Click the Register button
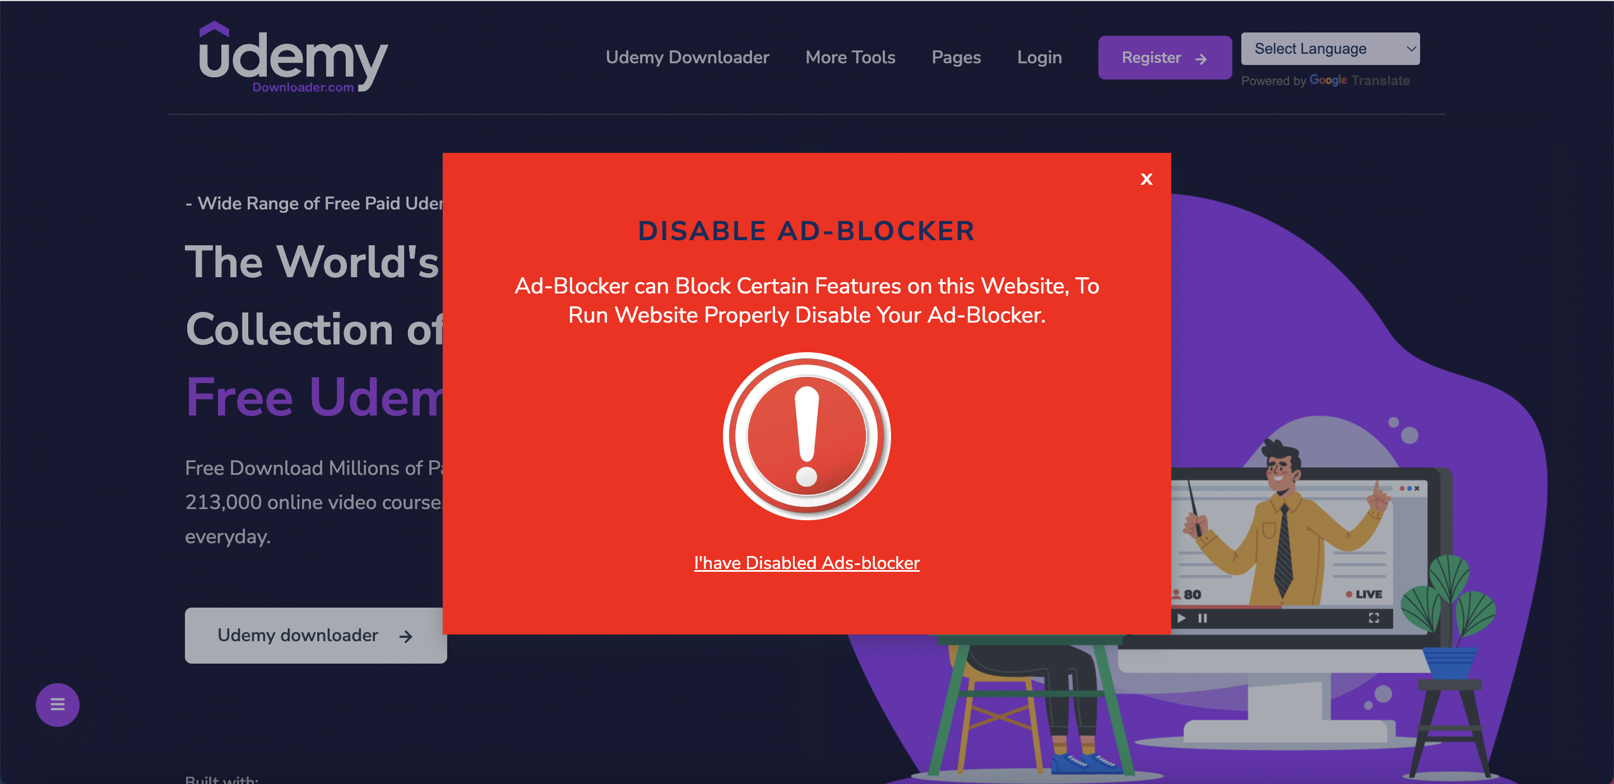1614x784 pixels. [x=1165, y=58]
